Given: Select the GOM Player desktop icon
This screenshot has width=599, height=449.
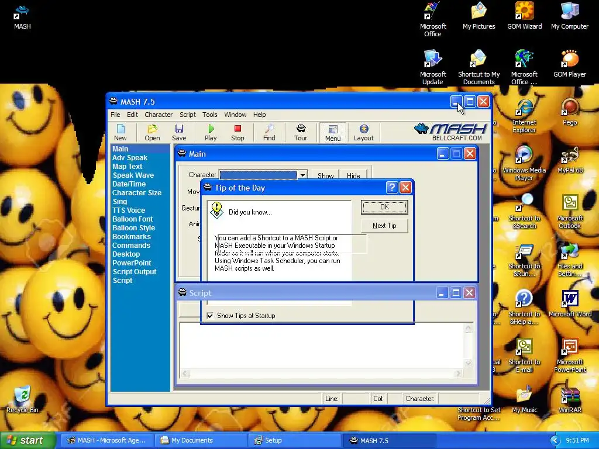Looking at the screenshot, I should pyautogui.click(x=570, y=64).
